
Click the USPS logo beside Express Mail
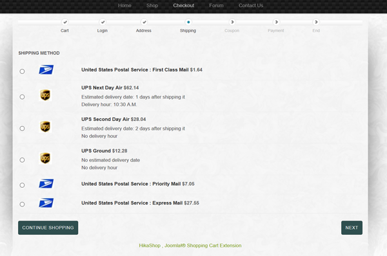pos(46,203)
